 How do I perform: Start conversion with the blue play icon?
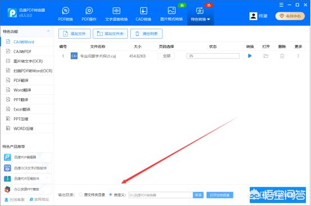[x=250, y=56]
